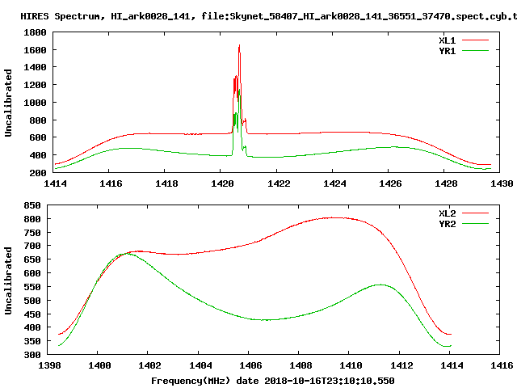517x388 pixels.
Task: Click the XL1 legend label
Action: coord(447,40)
